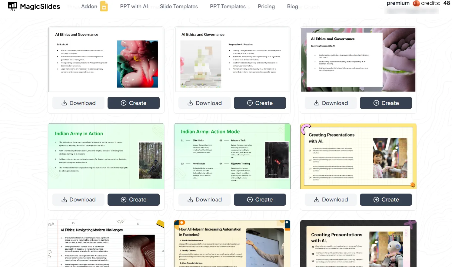Go to Slide Templates
This screenshot has width=452, height=267.
(179, 6)
